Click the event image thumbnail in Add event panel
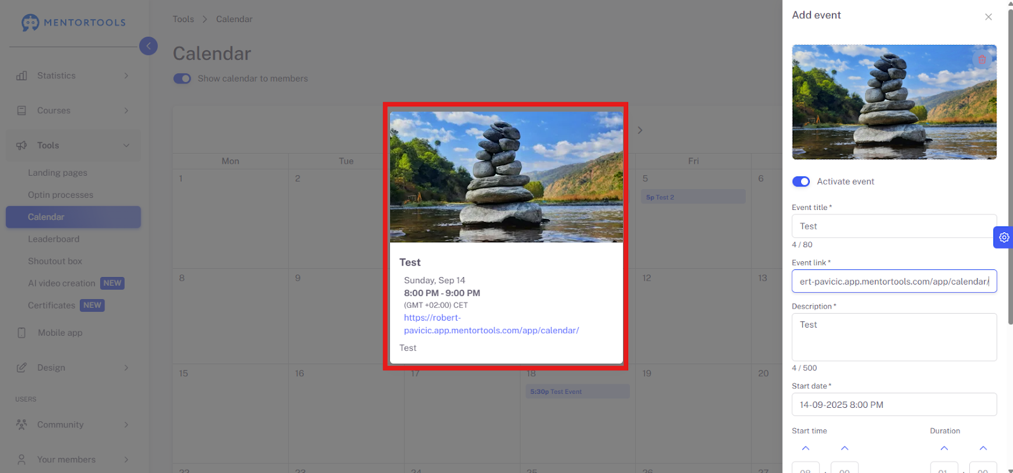 click(x=894, y=102)
